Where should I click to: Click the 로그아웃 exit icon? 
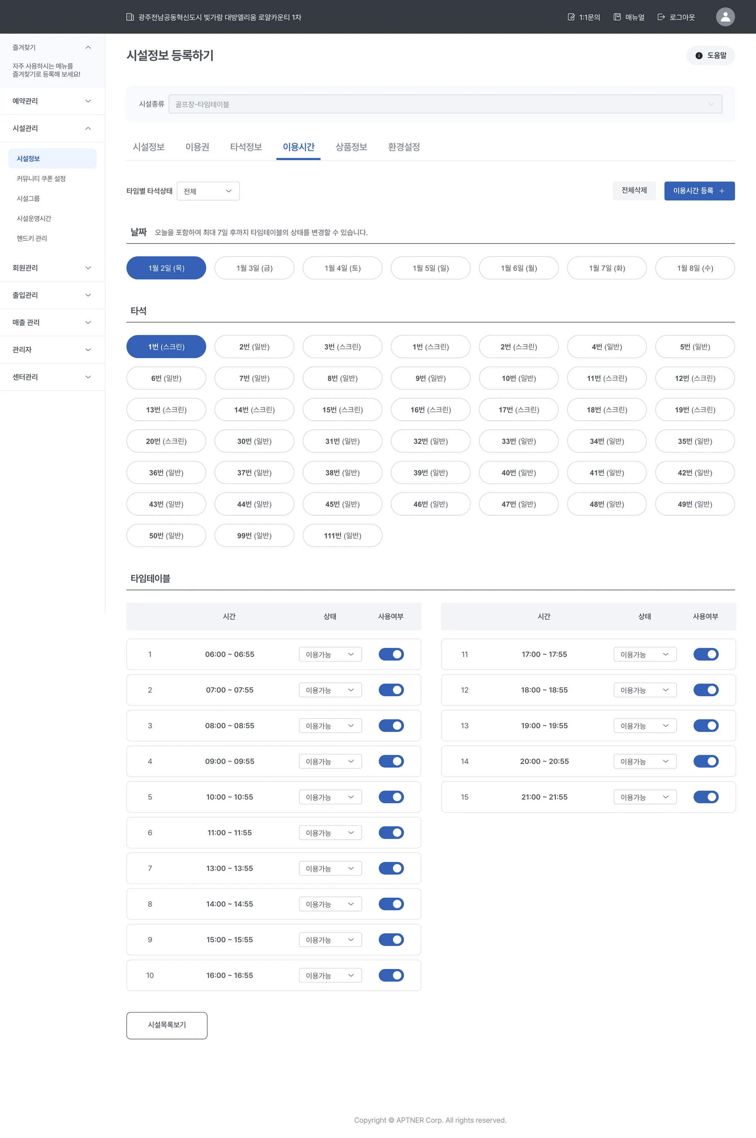tap(661, 17)
